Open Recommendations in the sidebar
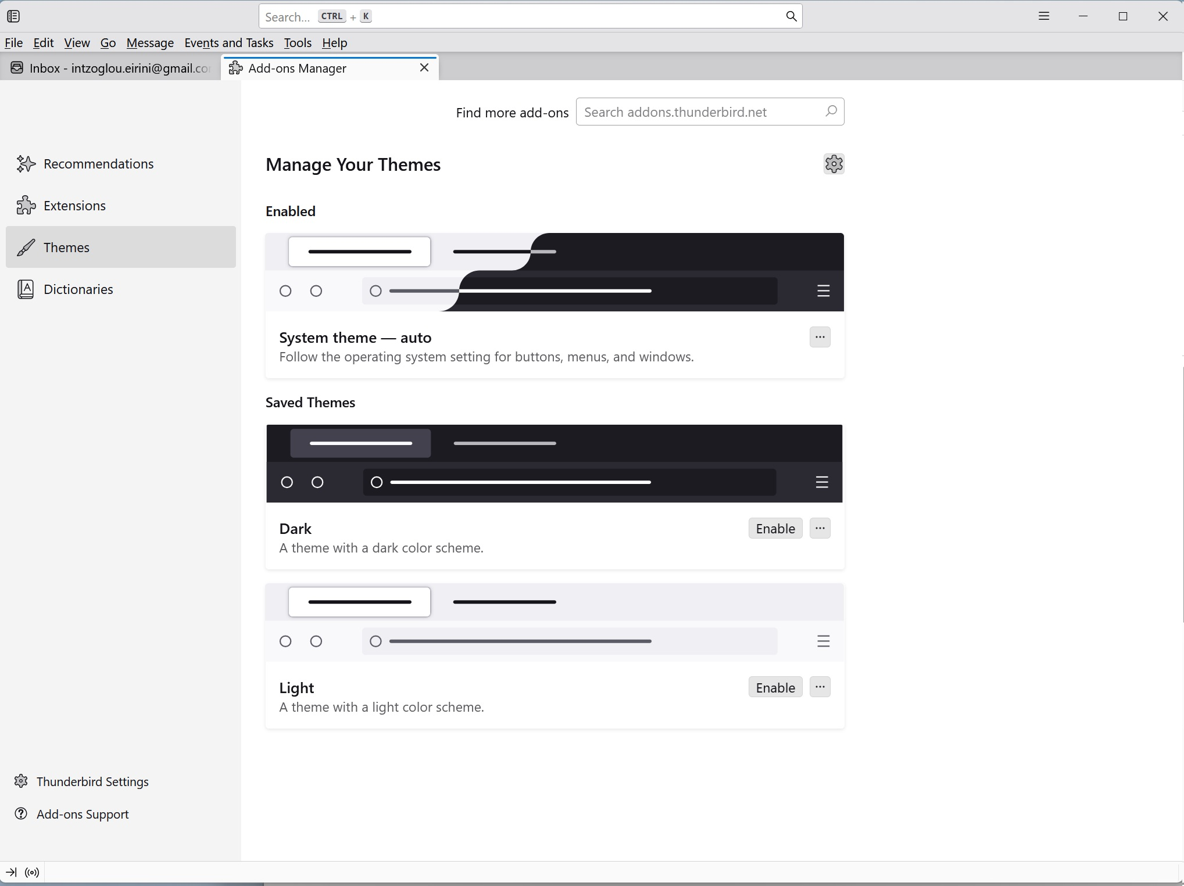1184x886 pixels. coord(121,164)
